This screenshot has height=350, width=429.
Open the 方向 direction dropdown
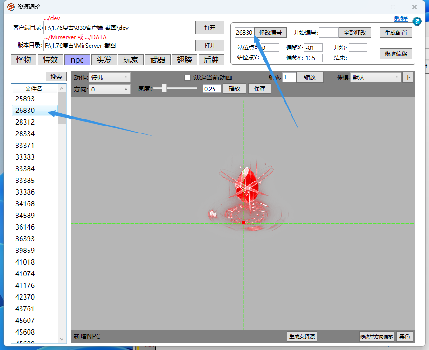[110, 89]
